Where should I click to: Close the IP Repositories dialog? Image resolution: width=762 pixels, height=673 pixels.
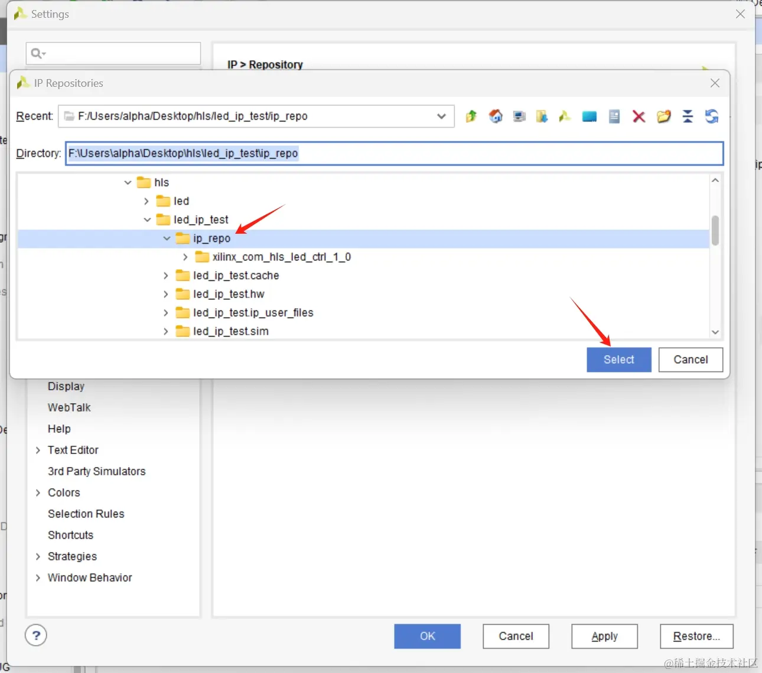click(715, 83)
